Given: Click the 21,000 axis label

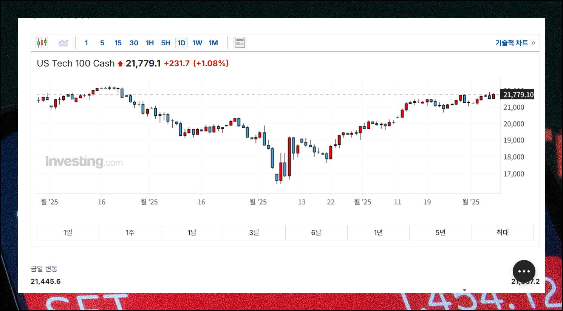Looking at the screenshot, I should pos(514,107).
